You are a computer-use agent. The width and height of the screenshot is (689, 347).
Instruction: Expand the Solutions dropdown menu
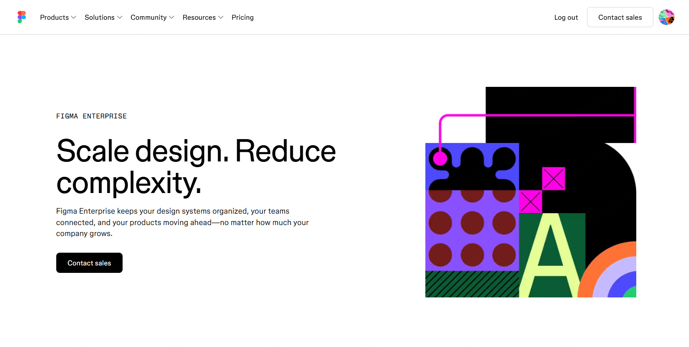[103, 18]
